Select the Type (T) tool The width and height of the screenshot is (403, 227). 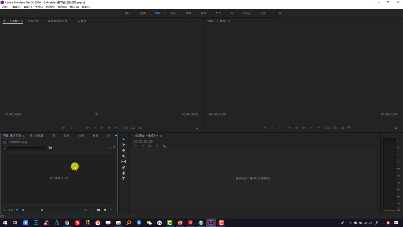click(123, 179)
